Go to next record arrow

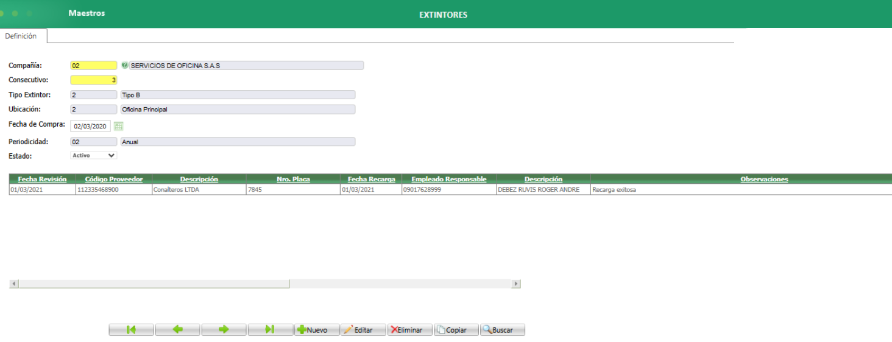[x=224, y=330]
